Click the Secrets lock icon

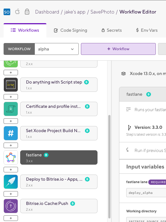coord(103,30)
